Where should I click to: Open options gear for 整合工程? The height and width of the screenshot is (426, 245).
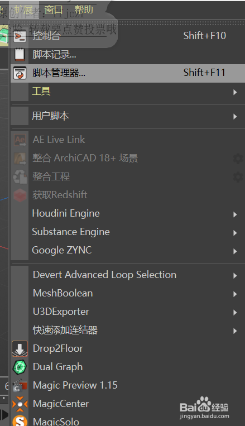point(238,177)
